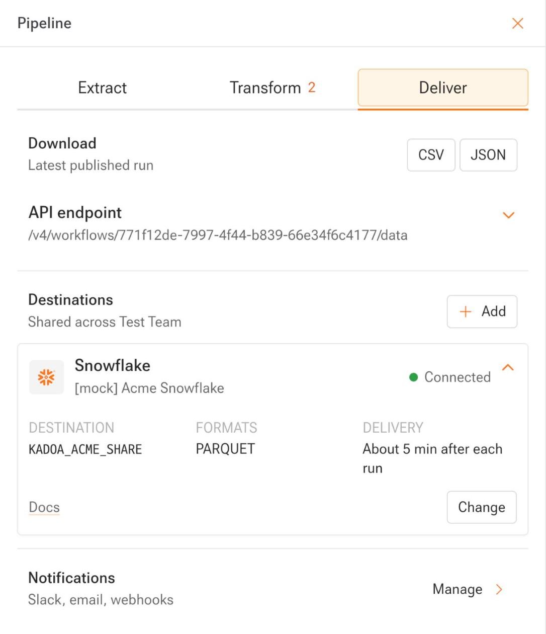Switch to the Extract tab

pos(103,88)
